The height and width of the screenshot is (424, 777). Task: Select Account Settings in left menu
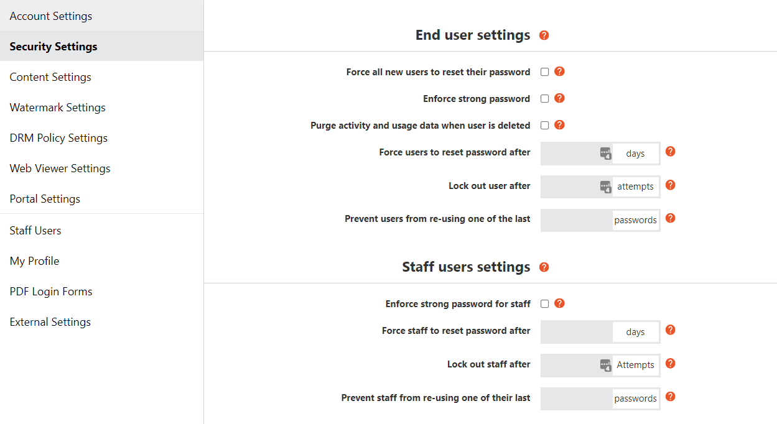pos(51,16)
